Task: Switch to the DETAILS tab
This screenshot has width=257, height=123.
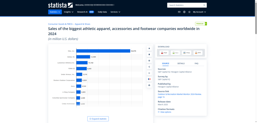Action: [181, 64]
